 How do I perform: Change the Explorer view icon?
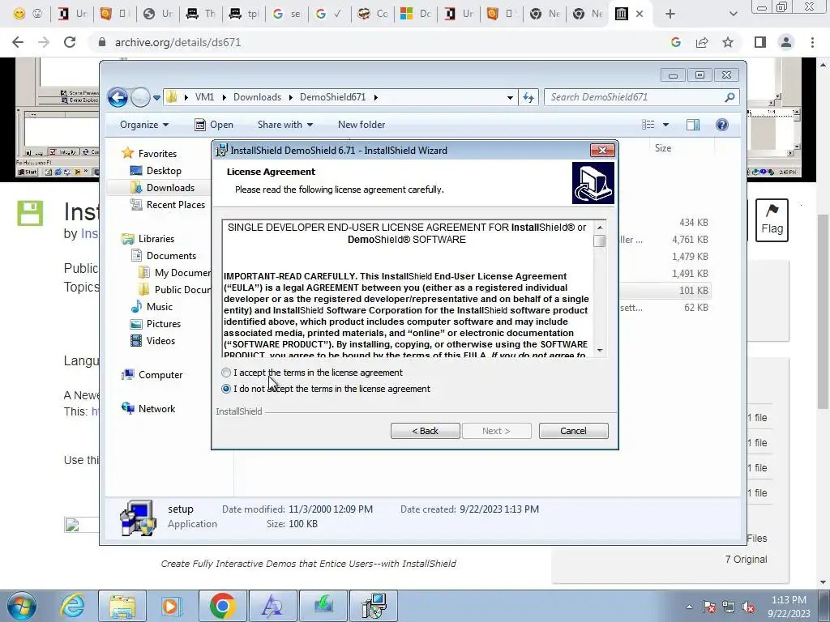648,125
